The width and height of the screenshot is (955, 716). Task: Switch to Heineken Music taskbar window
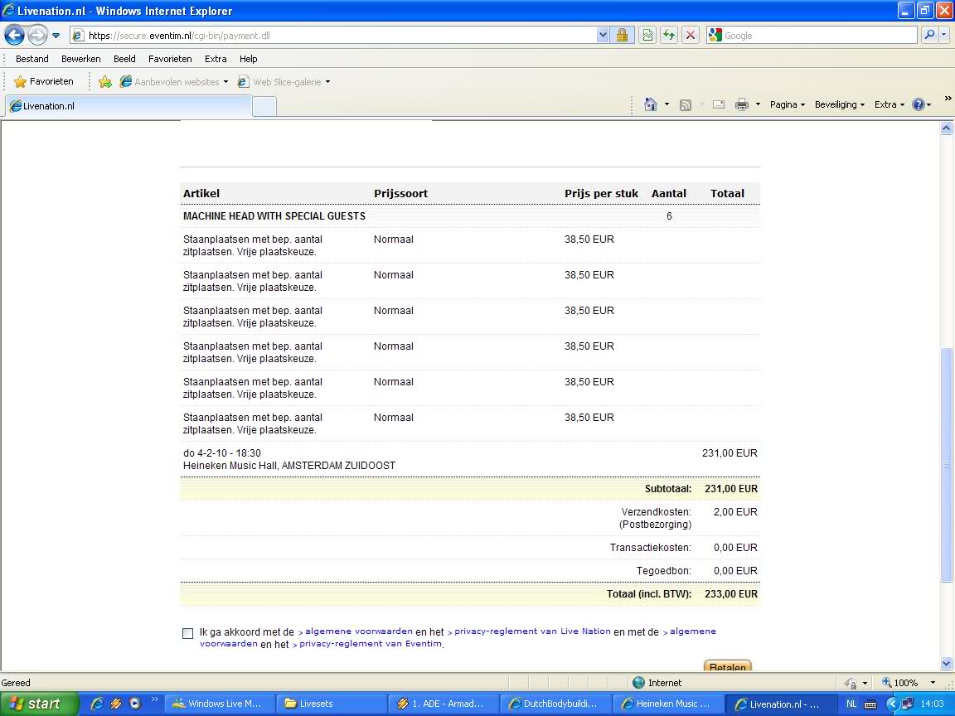(671, 704)
